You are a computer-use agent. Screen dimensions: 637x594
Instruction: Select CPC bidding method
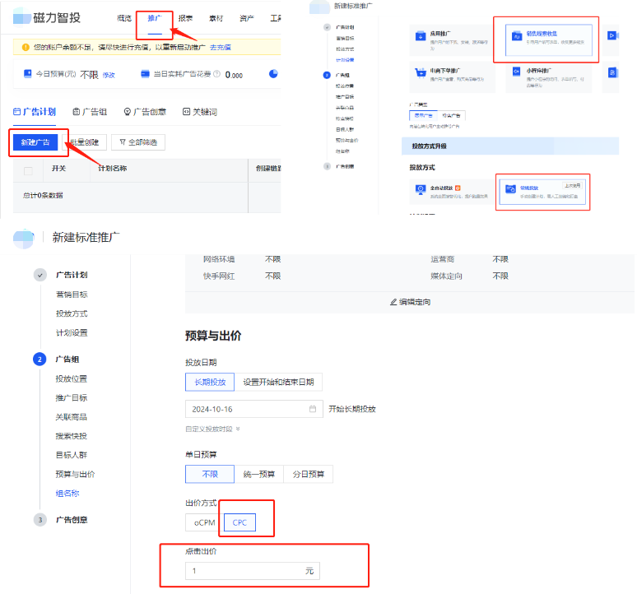pos(239,522)
